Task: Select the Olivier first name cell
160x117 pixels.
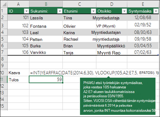Action: click(79, 25)
